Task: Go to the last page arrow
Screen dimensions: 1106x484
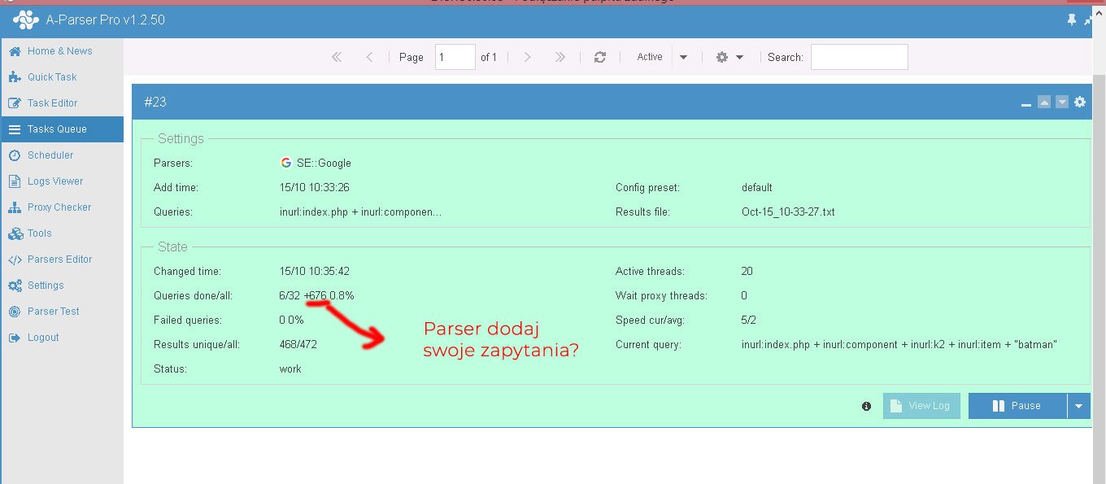Action: pos(560,57)
